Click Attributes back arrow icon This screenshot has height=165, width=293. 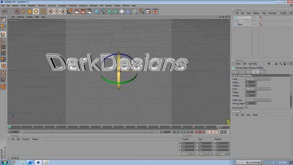tap(269, 64)
